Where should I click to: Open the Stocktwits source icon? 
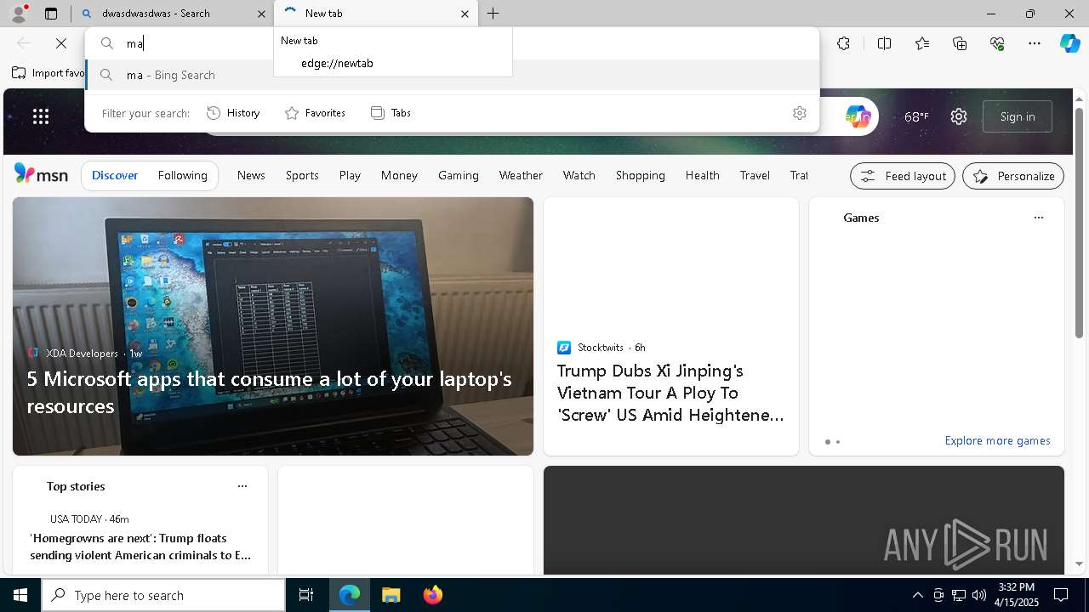(563, 348)
